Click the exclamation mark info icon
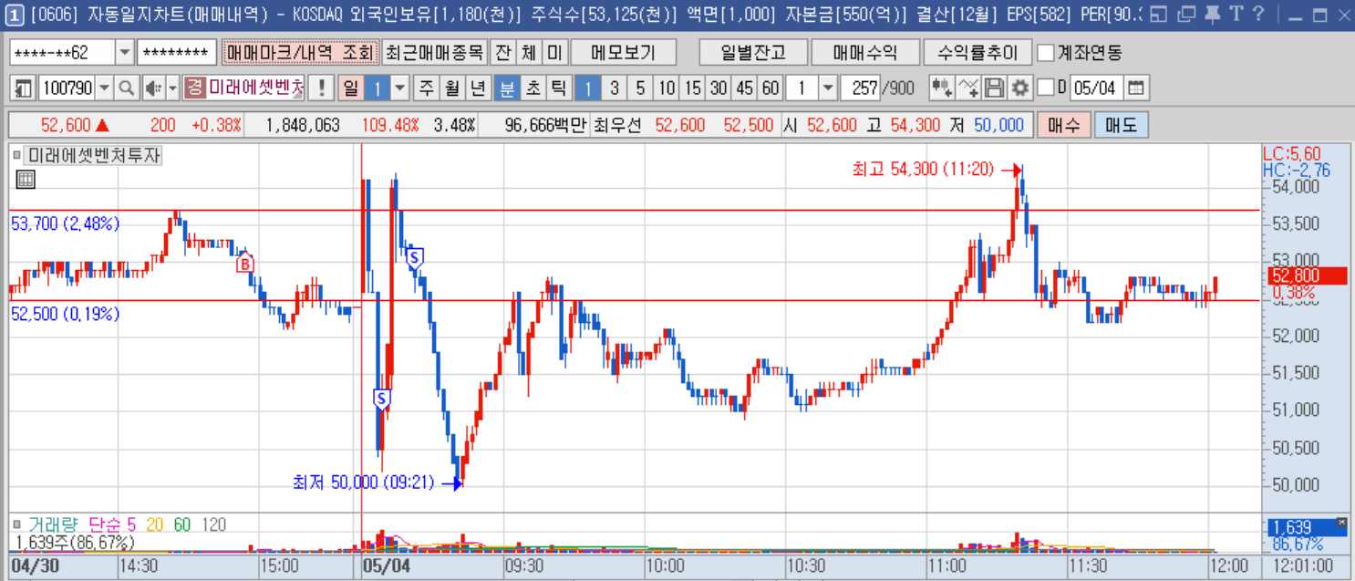1355x581 pixels. click(x=321, y=88)
